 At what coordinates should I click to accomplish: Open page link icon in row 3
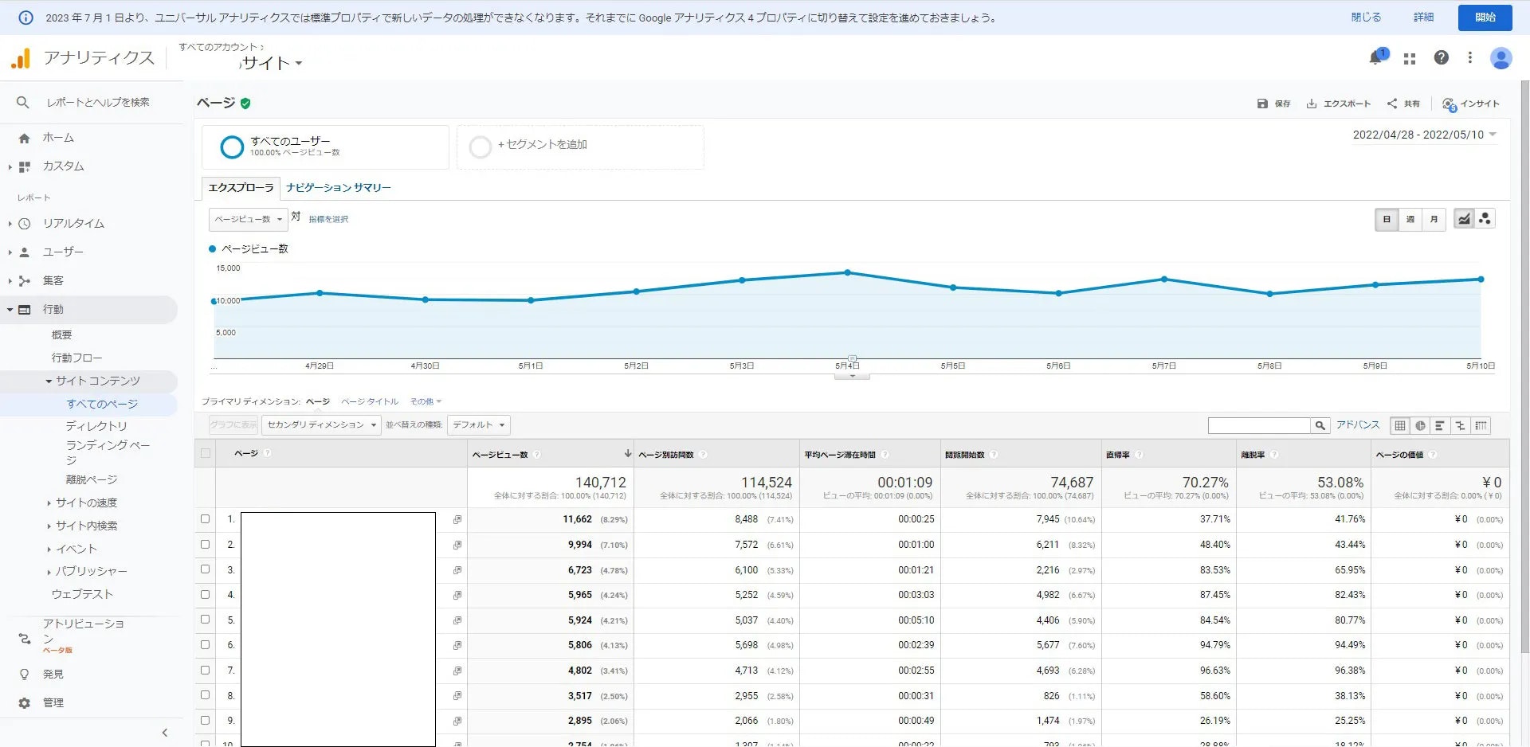click(457, 570)
